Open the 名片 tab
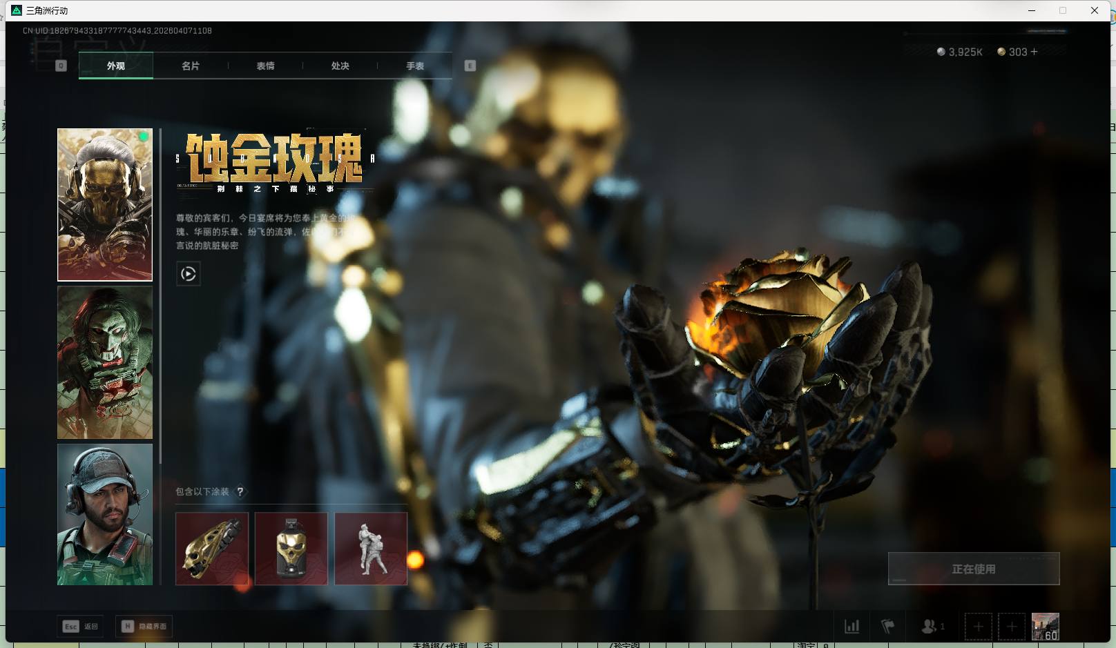 (191, 66)
